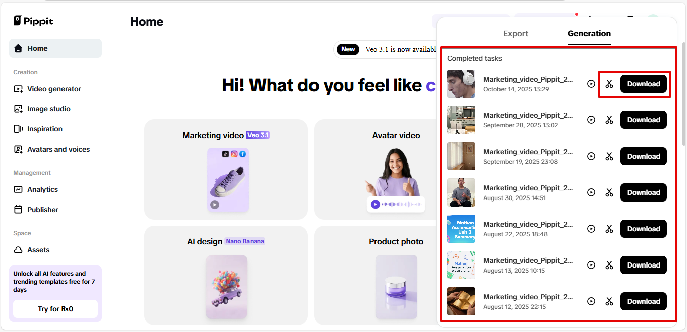The image size is (687, 332).
Task: Click the scissors icon for October 14 video
Action: (x=609, y=84)
